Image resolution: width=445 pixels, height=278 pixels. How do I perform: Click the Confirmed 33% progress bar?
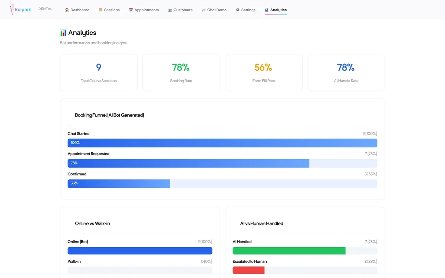pos(222,183)
